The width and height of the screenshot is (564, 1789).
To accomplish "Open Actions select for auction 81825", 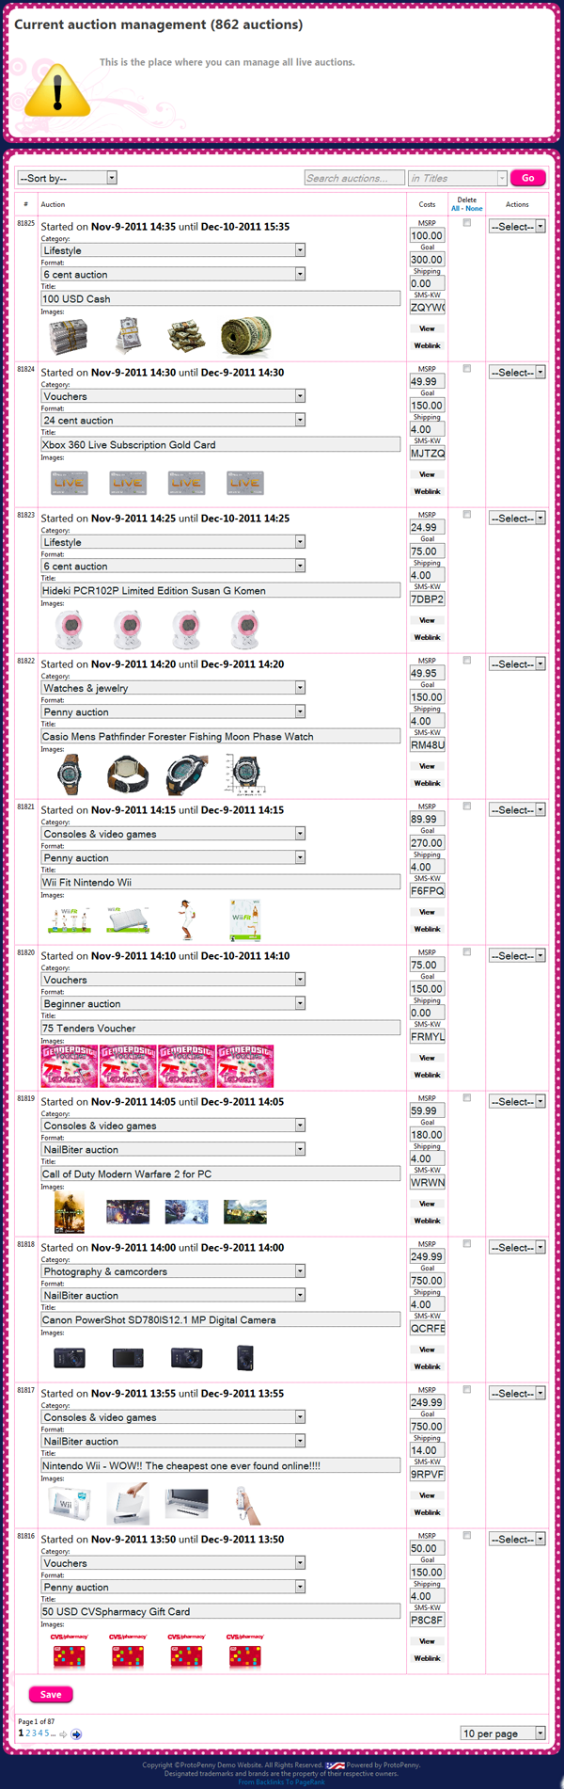I will click(517, 227).
